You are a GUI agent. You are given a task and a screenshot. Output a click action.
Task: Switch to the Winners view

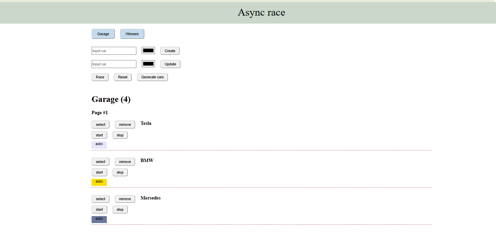click(x=132, y=34)
